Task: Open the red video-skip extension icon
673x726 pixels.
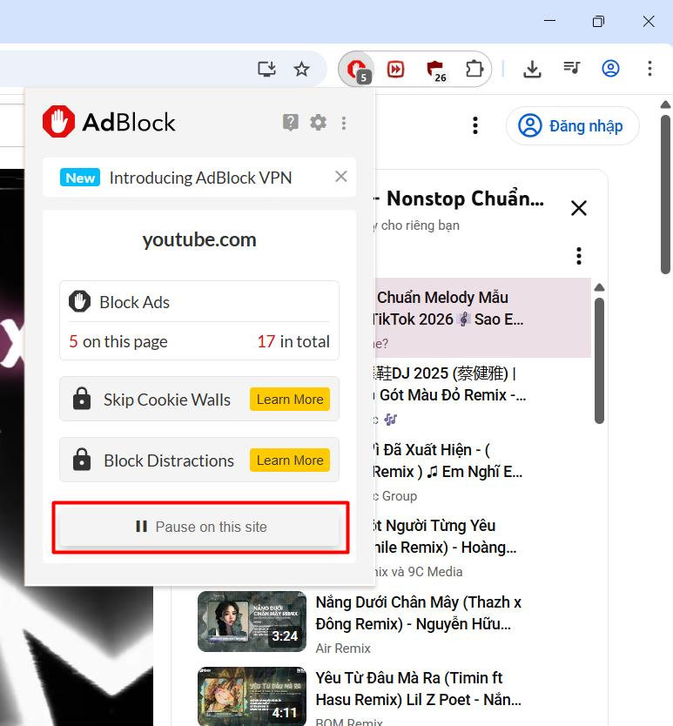Action: pyautogui.click(x=395, y=70)
